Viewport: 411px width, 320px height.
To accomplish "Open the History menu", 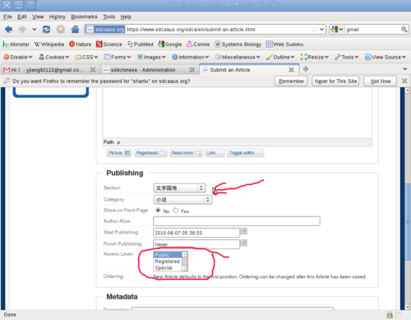I will tap(58, 16).
